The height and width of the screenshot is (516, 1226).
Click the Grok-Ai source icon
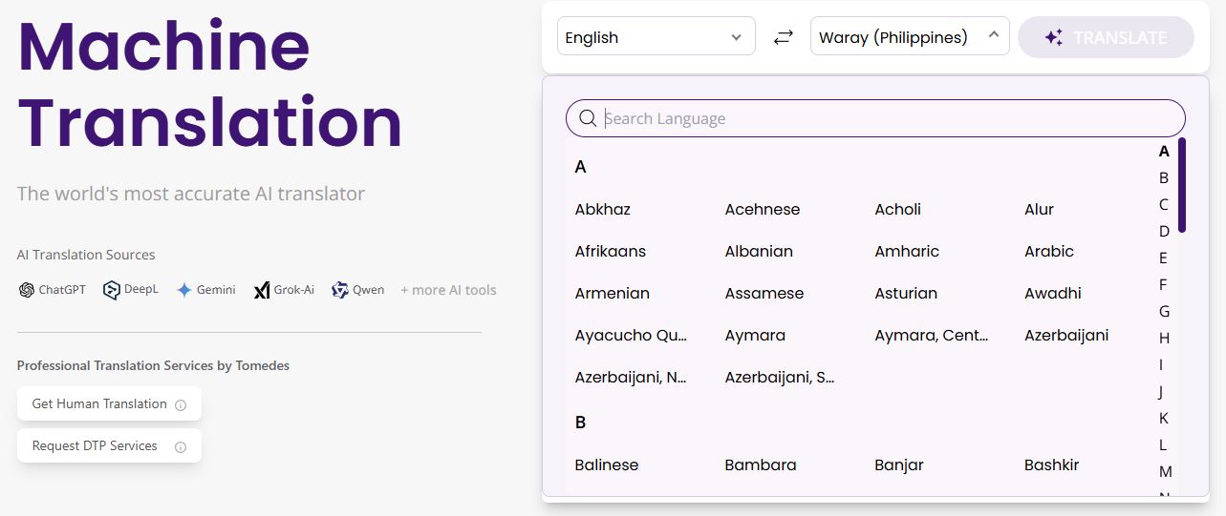(x=262, y=290)
